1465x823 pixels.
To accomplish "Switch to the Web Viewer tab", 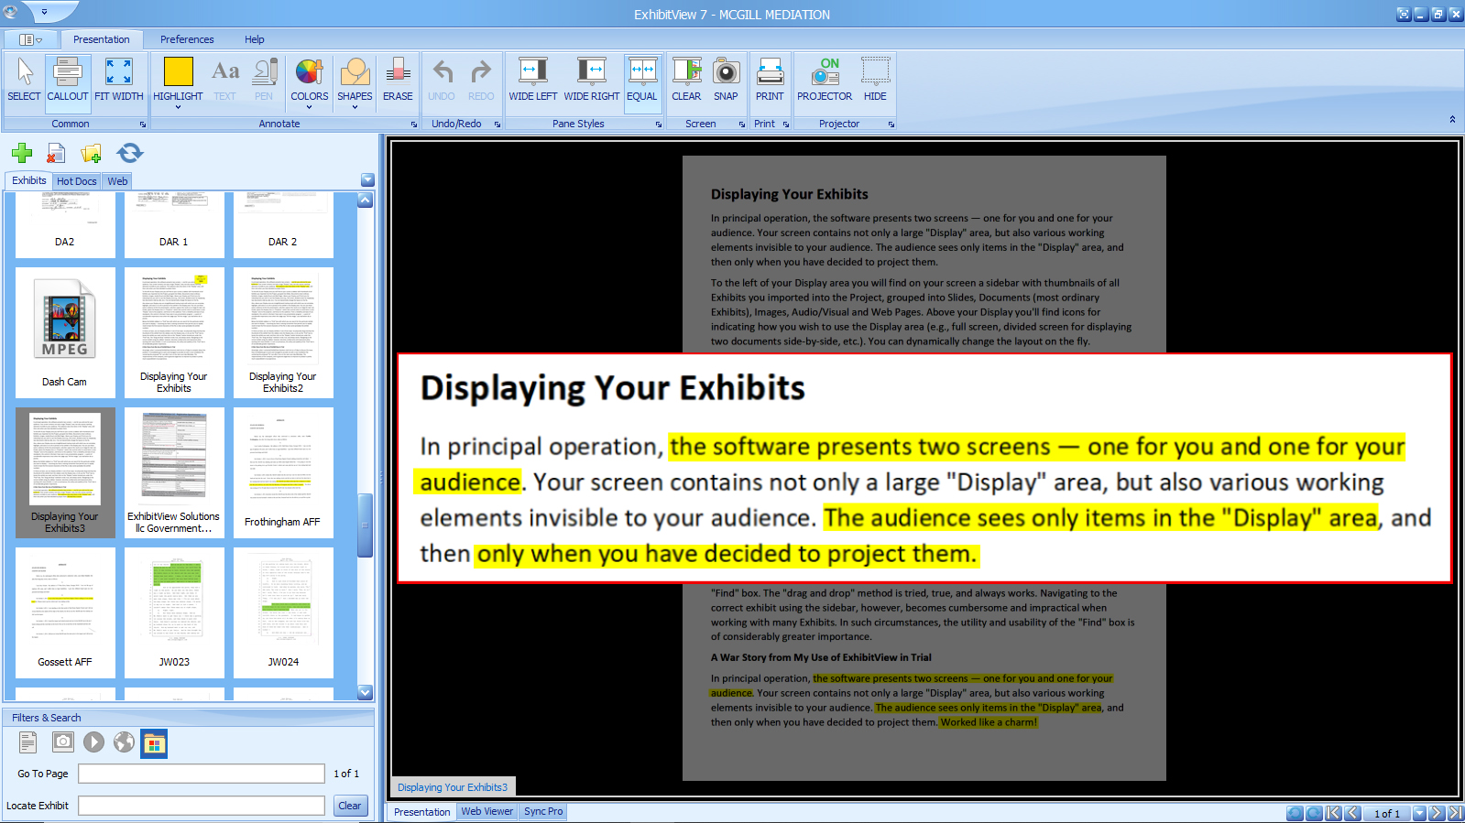I will [x=487, y=811].
